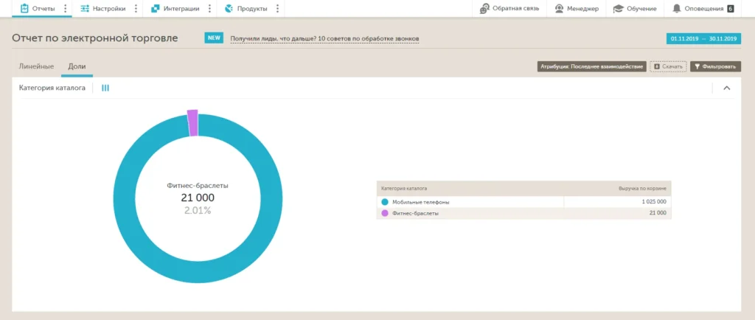This screenshot has height=320, width=755.
Task: Click the 21 000 value in the table
Action: (x=658, y=213)
